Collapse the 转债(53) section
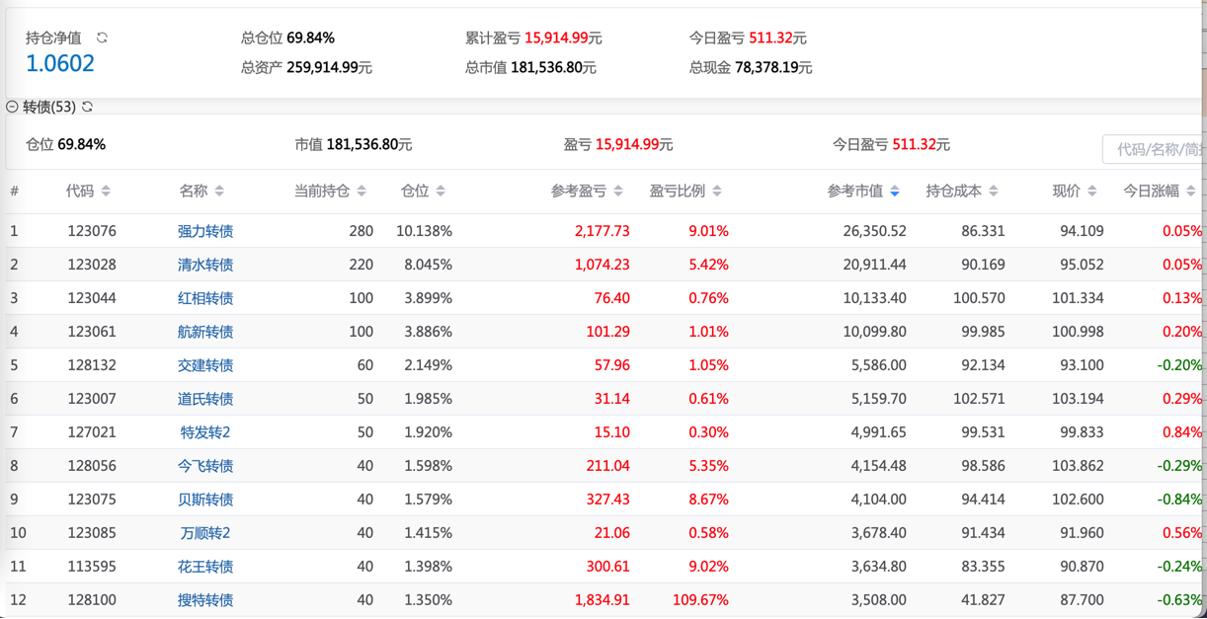Viewport: 1207px width, 619px height. point(12,107)
